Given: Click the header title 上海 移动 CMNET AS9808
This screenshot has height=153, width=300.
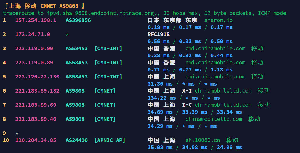Looking at the screenshot, I should point(44,6).
